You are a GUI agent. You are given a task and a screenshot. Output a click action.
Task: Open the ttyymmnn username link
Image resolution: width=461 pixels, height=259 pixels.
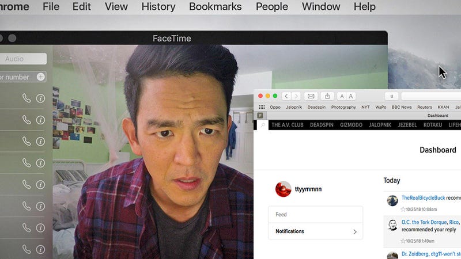tap(308, 189)
